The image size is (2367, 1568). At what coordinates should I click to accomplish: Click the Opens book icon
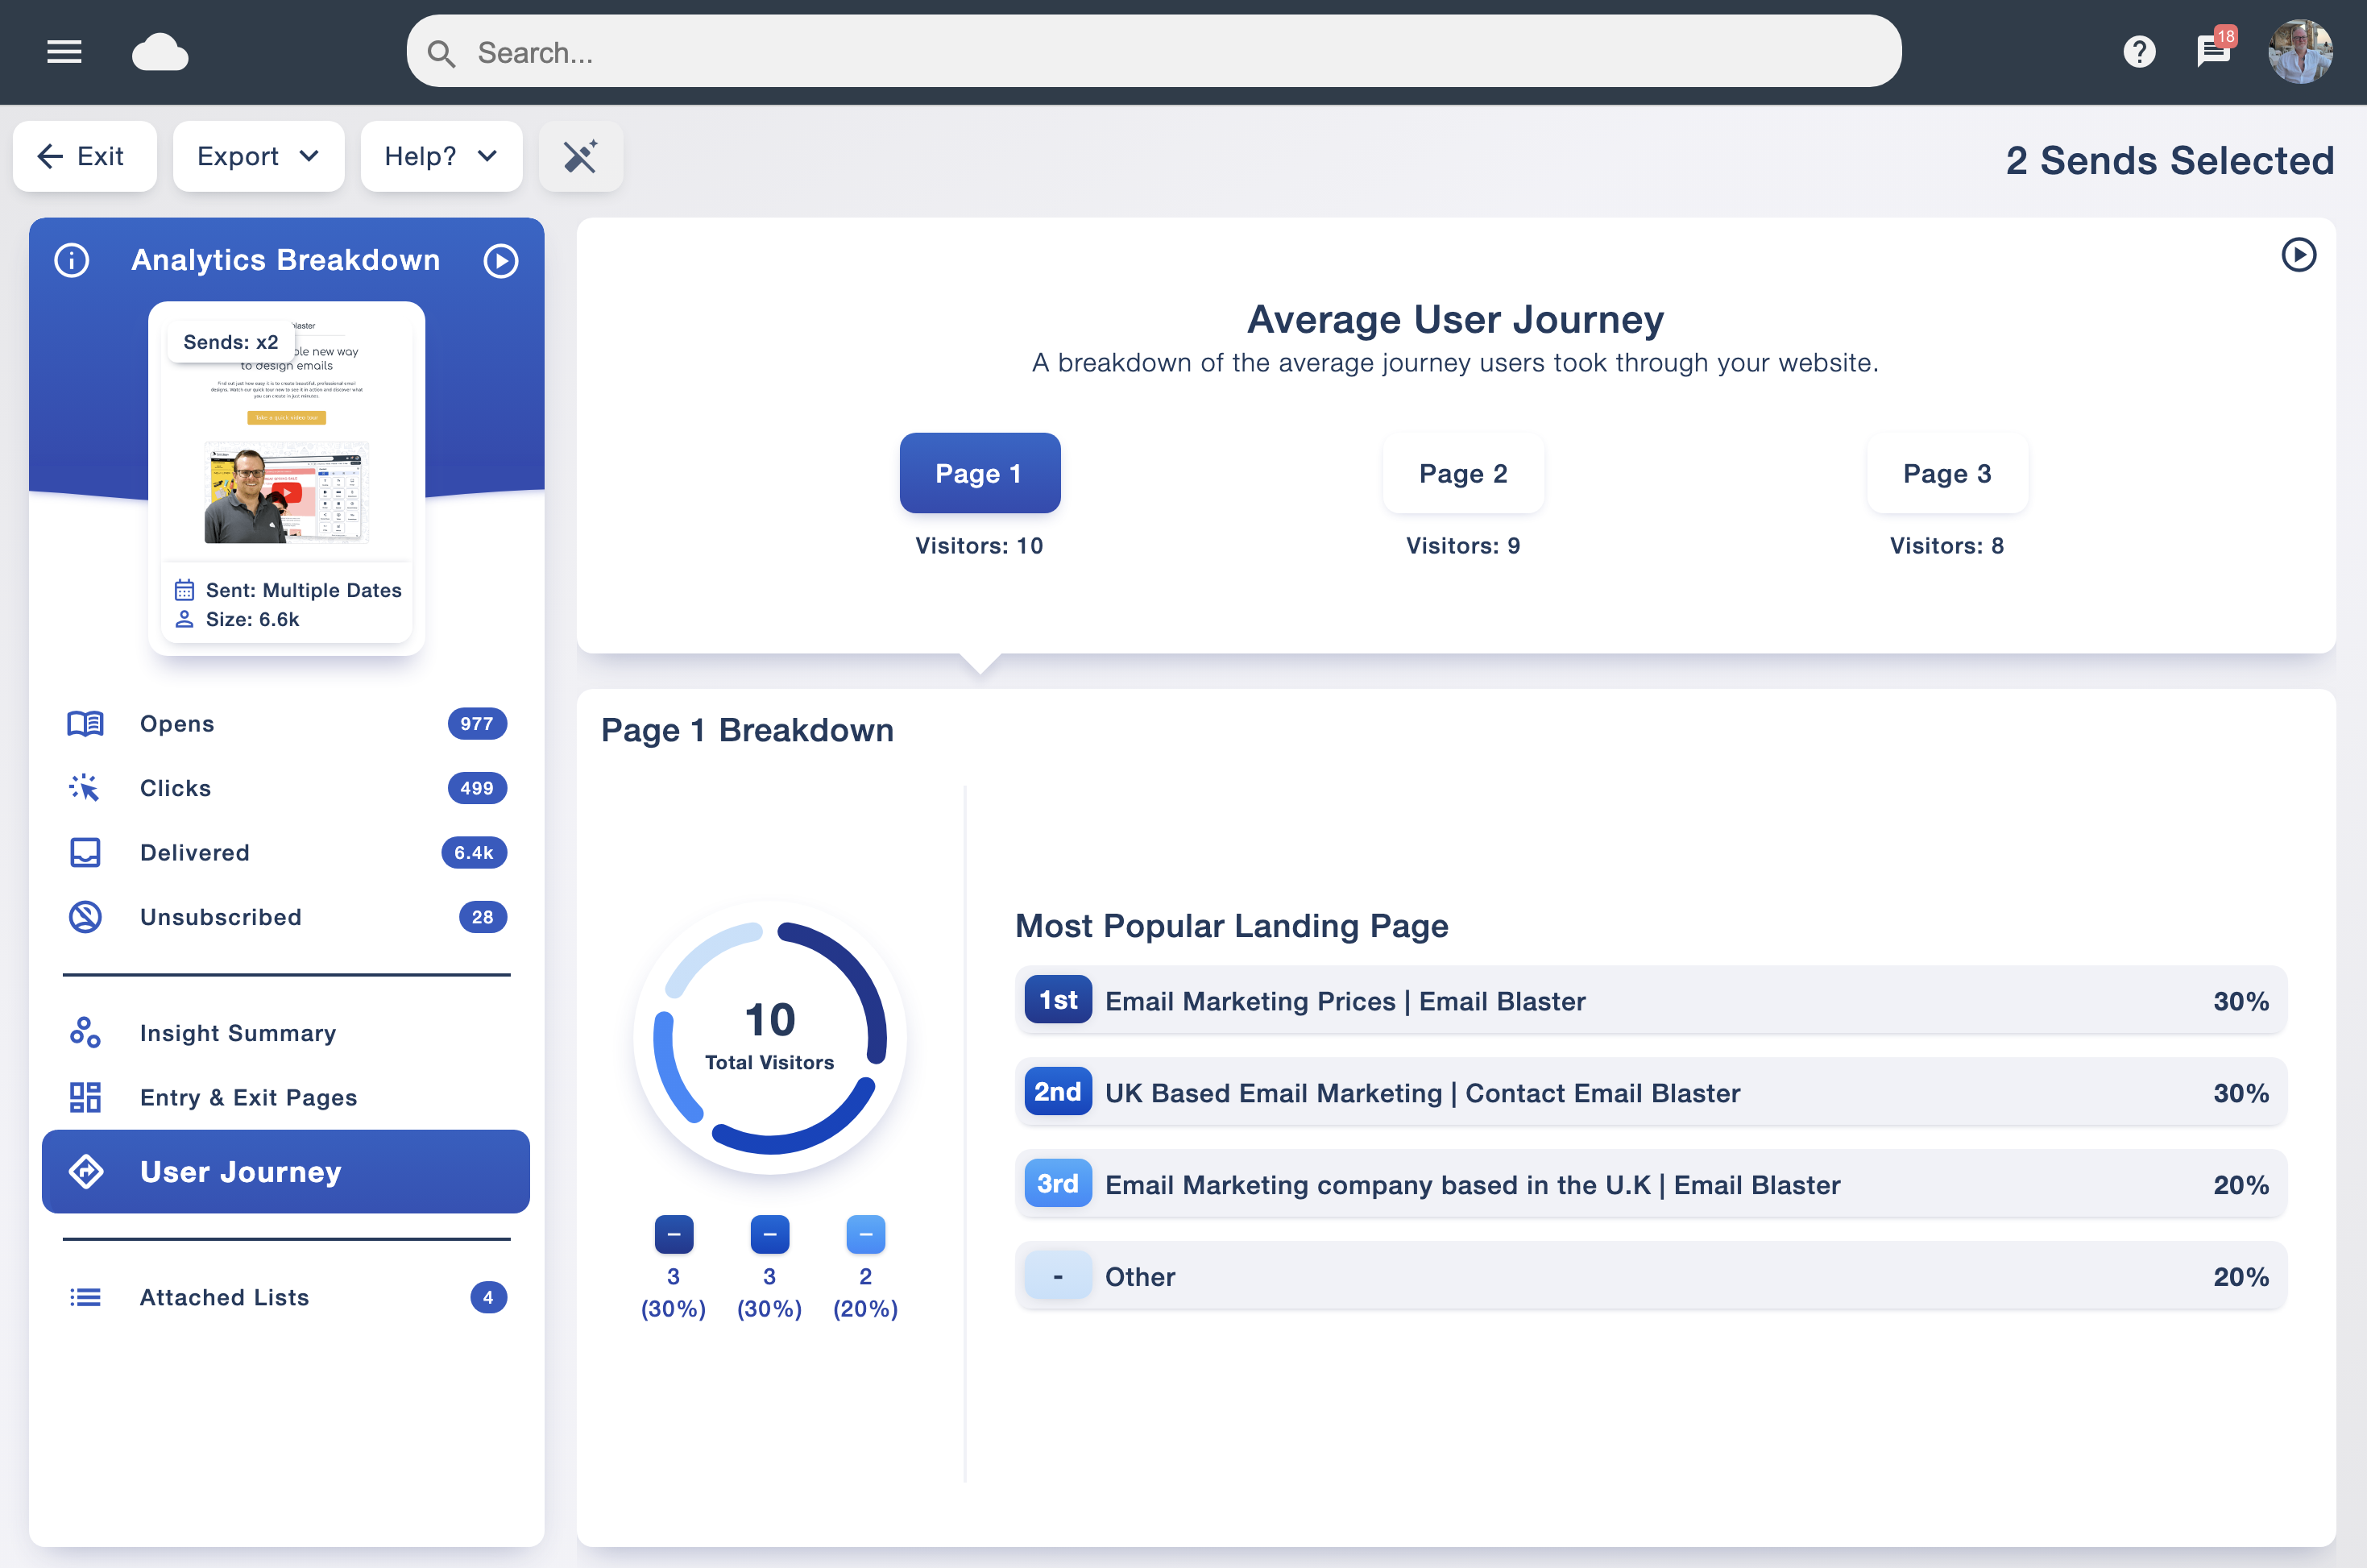point(85,724)
